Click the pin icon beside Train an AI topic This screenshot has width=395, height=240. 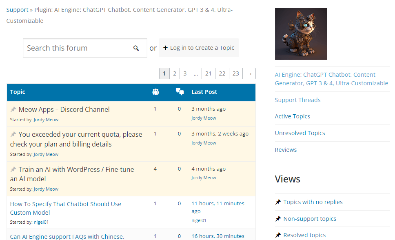point(13,169)
